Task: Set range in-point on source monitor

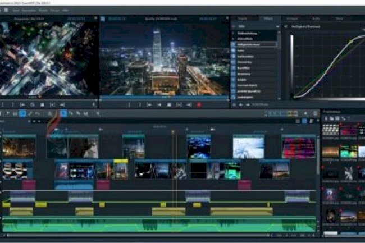Action: (x=129, y=105)
